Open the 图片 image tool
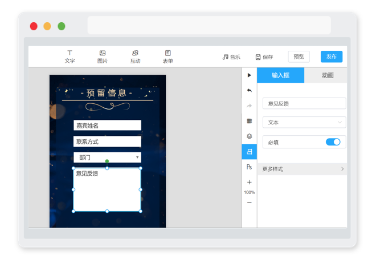This screenshot has height=263, width=376. click(103, 56)
